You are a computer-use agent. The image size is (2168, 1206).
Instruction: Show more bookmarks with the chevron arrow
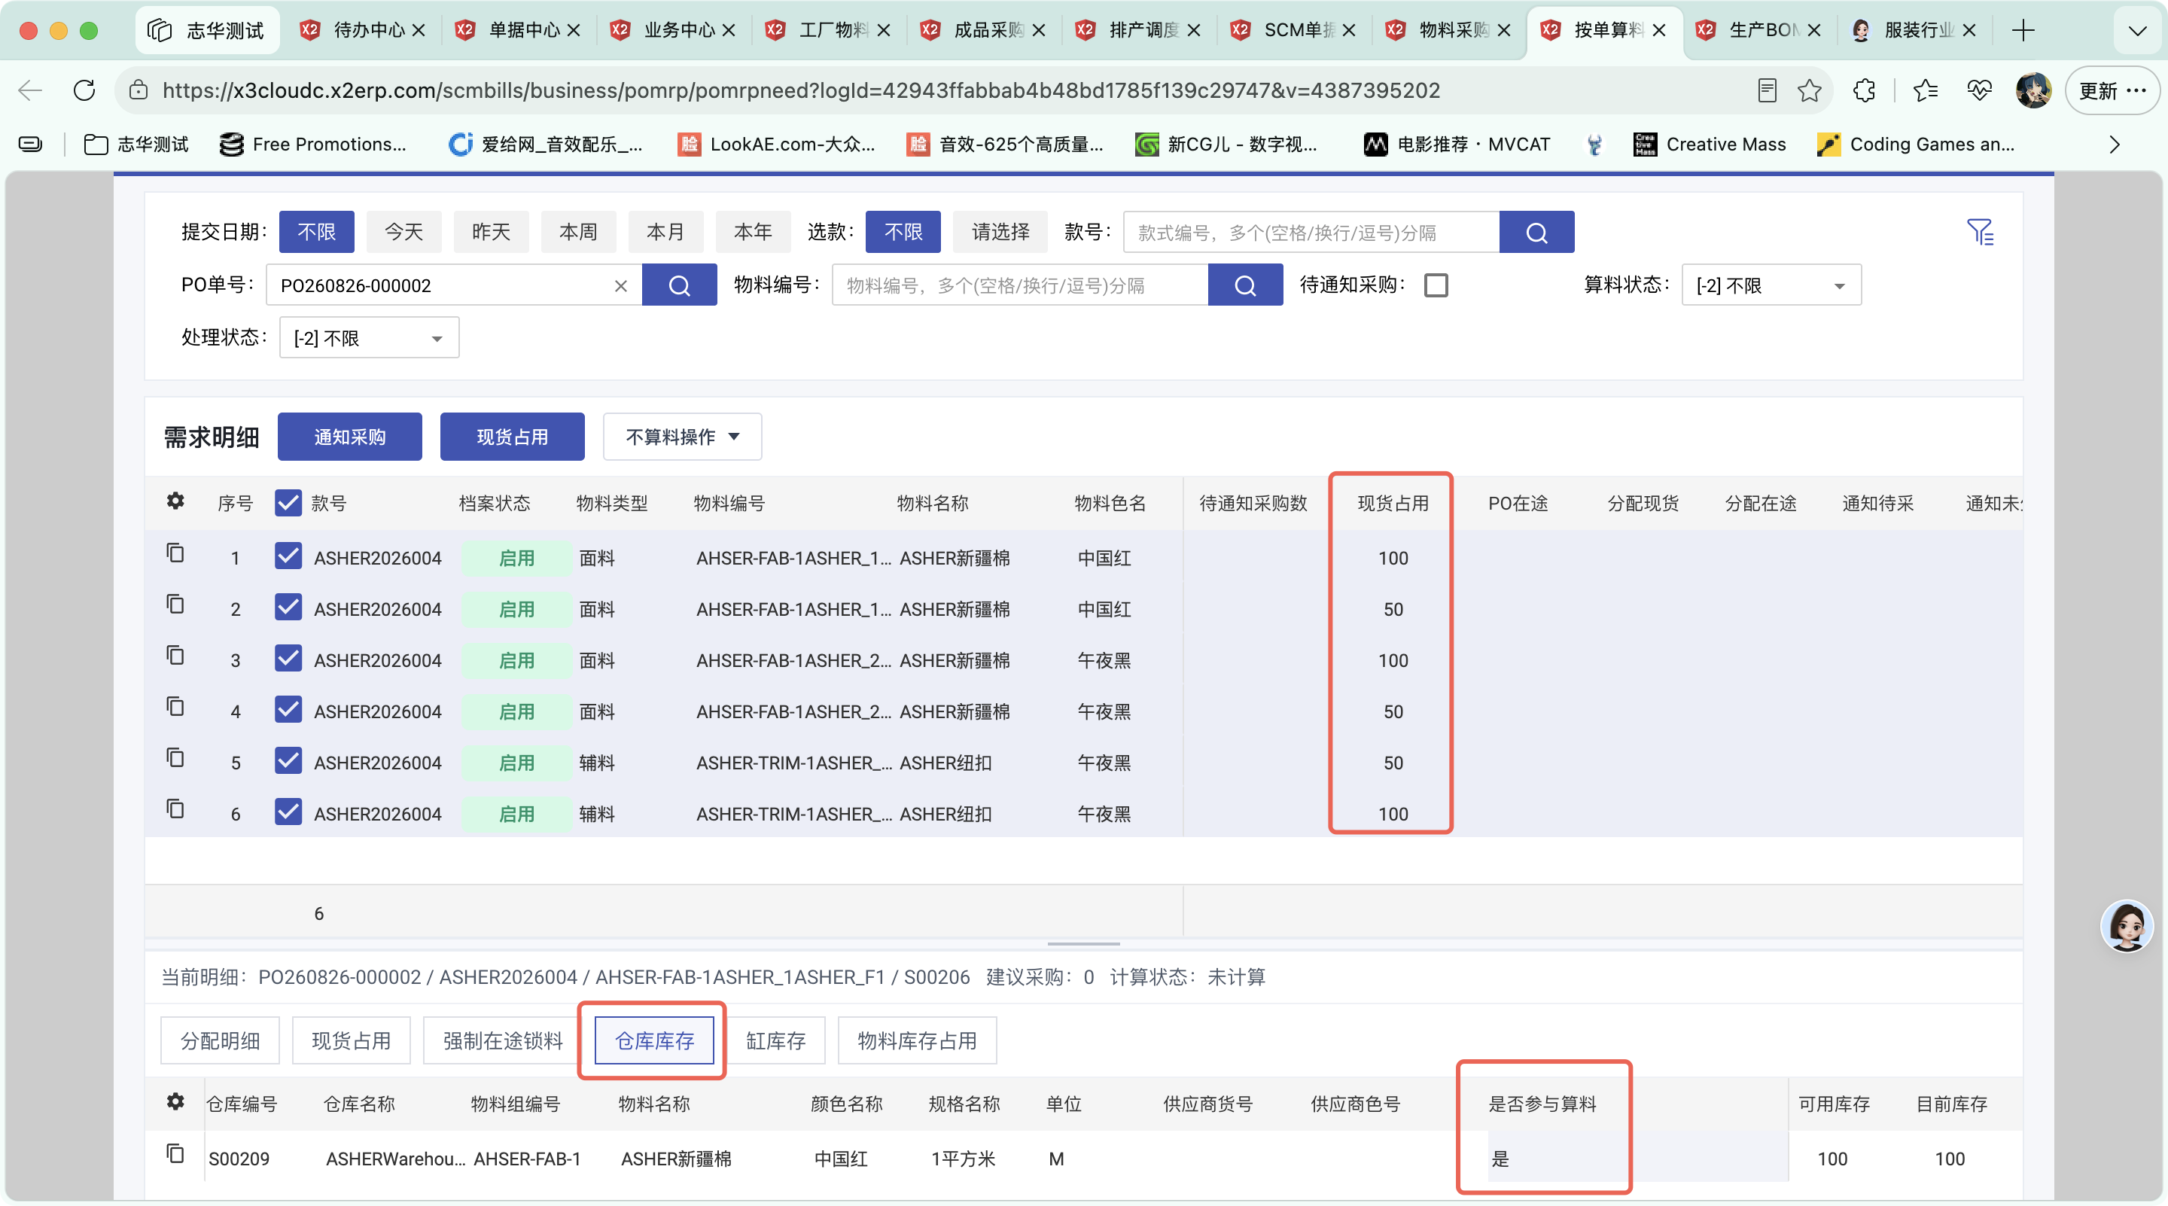tap(2113, 145)
